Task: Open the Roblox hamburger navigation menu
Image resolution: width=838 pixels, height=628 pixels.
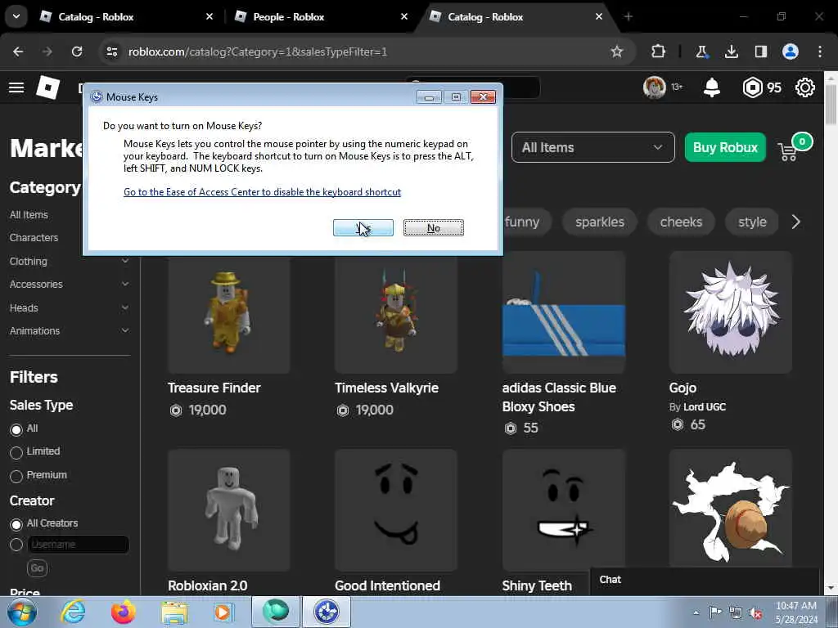Action: 16,87
